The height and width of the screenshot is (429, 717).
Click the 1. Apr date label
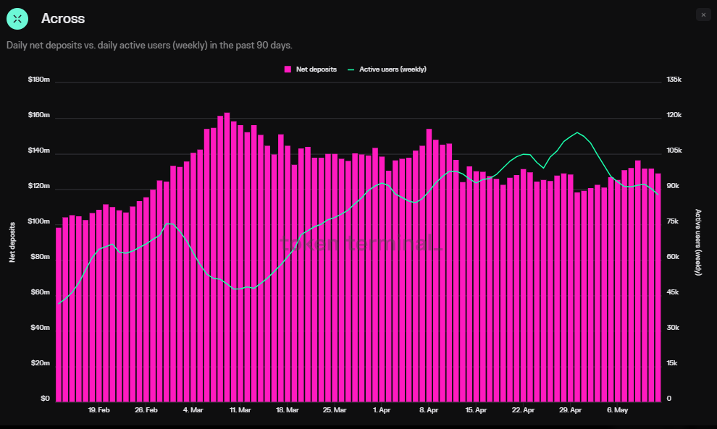382,410
